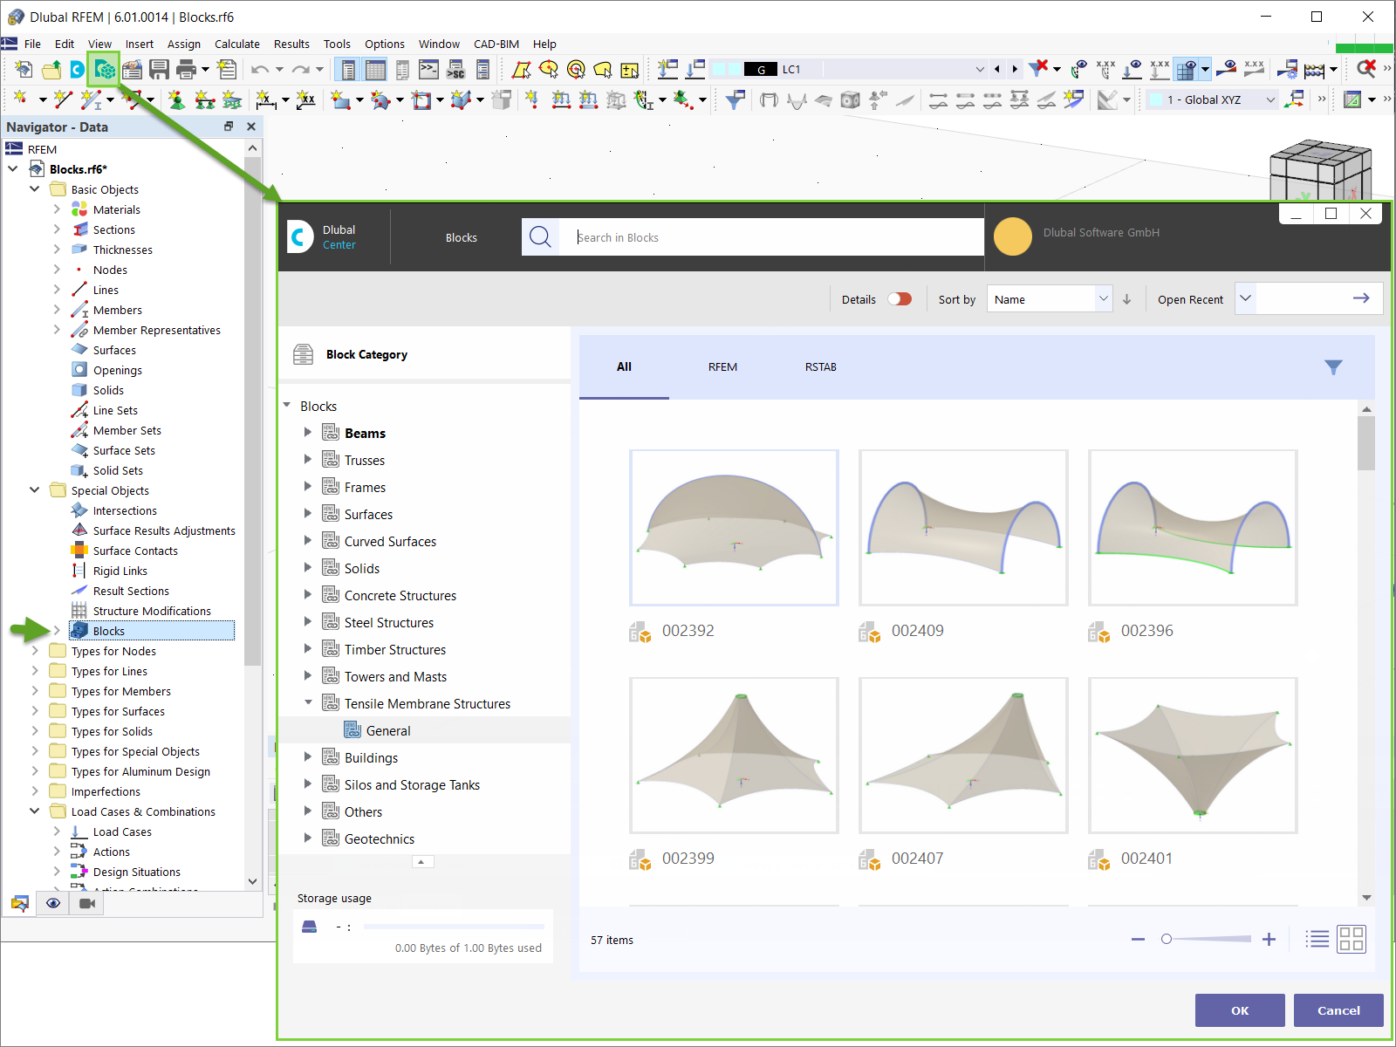The width and height of the screenshot is (1396, 1047).
Task: Switch Blocks dialog to list view
Action: 1317,940
